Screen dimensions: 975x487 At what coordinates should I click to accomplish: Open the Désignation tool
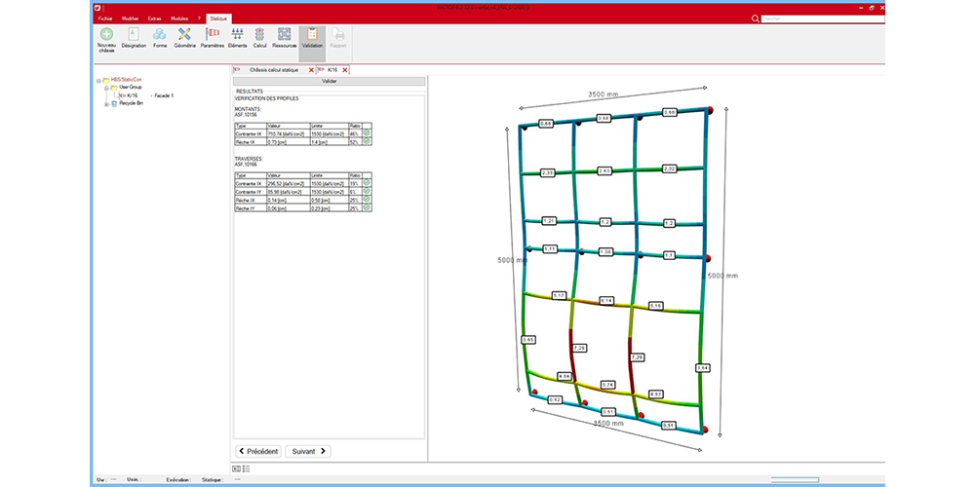coord(134,34)
